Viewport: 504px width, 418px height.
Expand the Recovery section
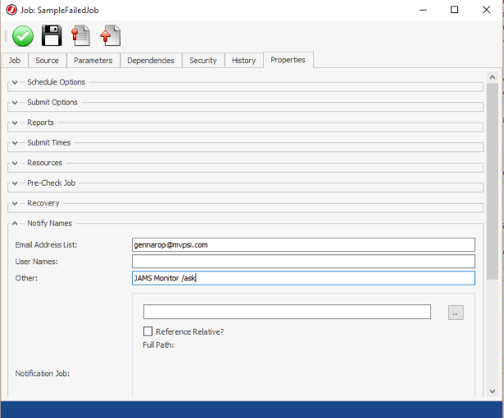point(15,204)
